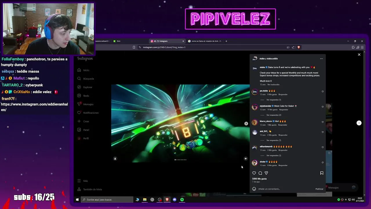Screen dimensions: 371x209
Task: Bookmark page from address bar icon
Action: pos(134,47)
